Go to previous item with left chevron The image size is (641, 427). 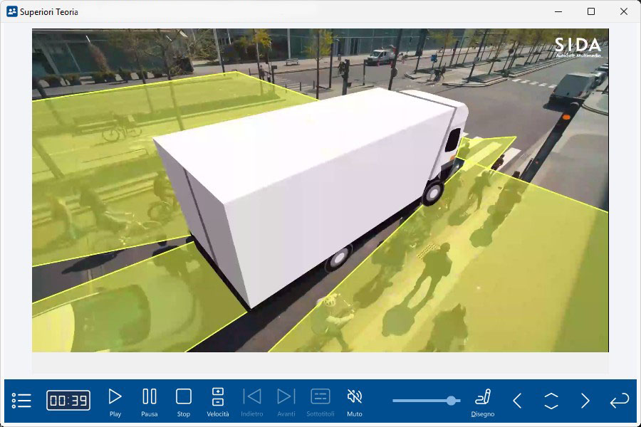click(x=517, y=401)
